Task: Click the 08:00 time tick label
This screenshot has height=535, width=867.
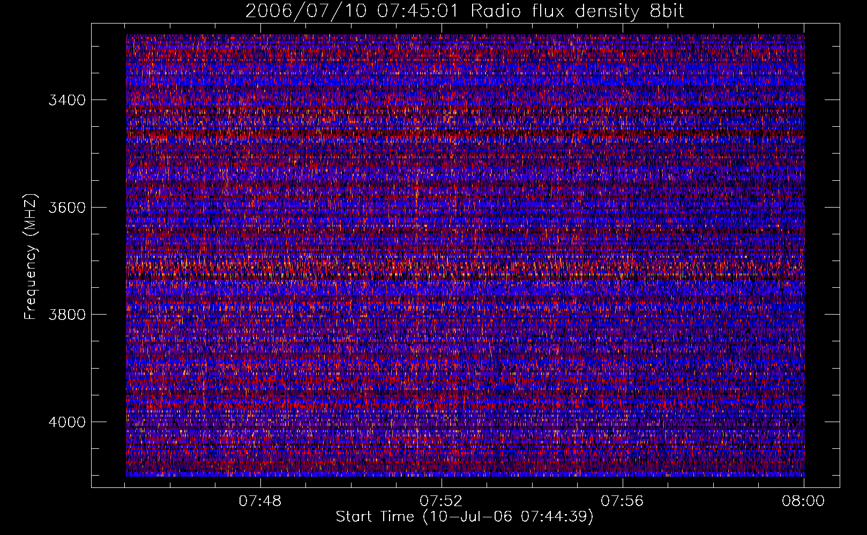Action: 803,501
